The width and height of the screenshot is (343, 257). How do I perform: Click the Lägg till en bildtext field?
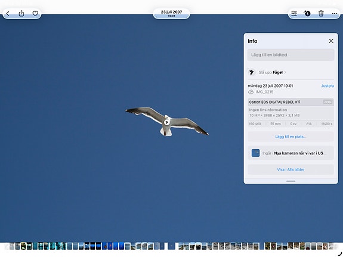tap(291, 55)
